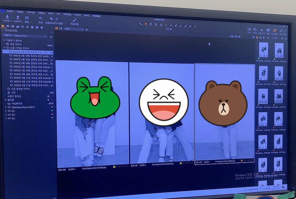Collapse the 최근 가져온 이미지 group
Viewport: 296px width, 199px height.
coord(5,48)
